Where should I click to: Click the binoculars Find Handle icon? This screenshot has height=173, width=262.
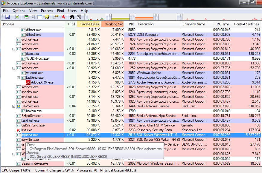(x=72, y=17)
